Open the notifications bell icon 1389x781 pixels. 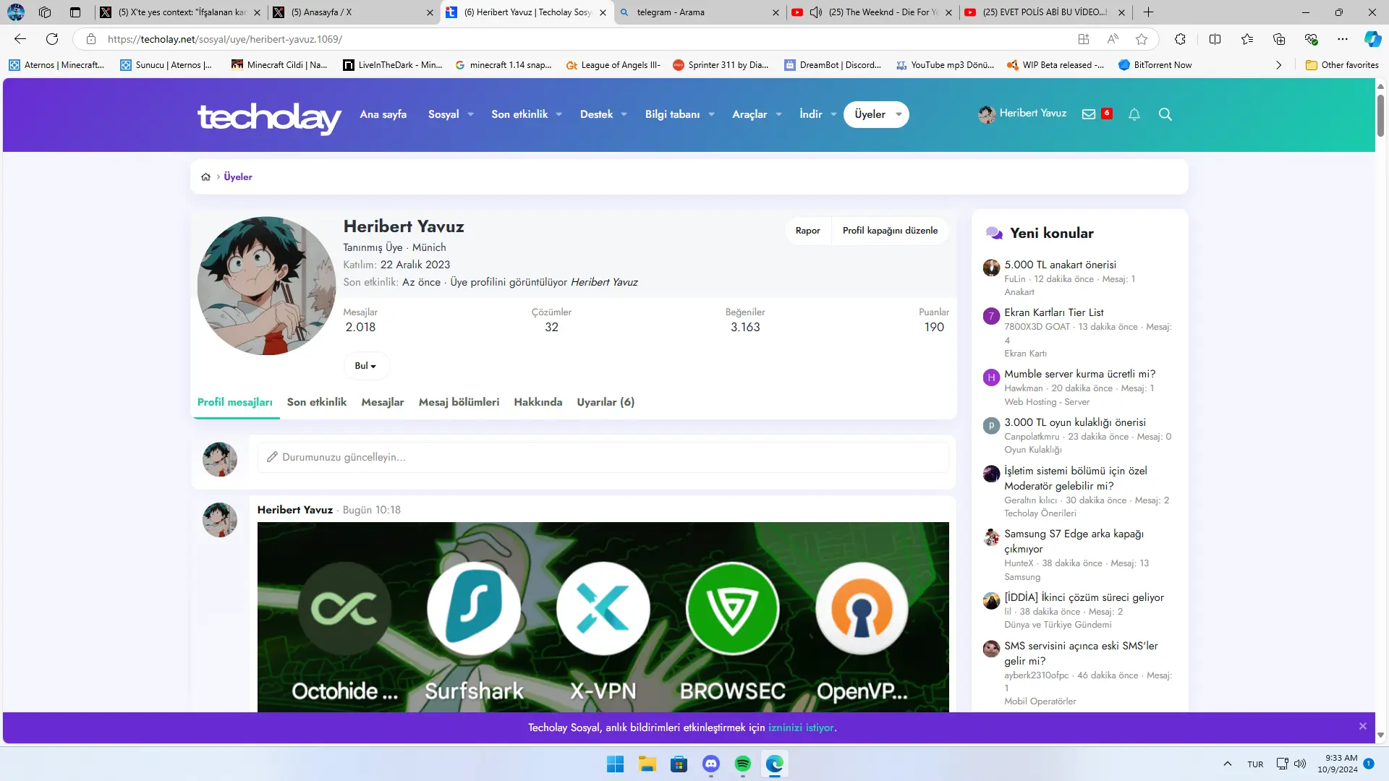1134,114
